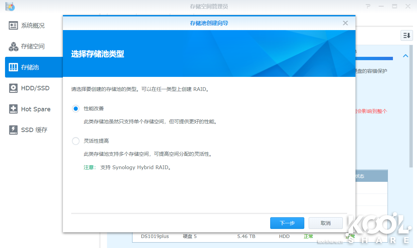The width and height of the screenshot is (417, 248).
Task: Open SSD 缓存 lightning icon
Action: click(x=13, y=130)
